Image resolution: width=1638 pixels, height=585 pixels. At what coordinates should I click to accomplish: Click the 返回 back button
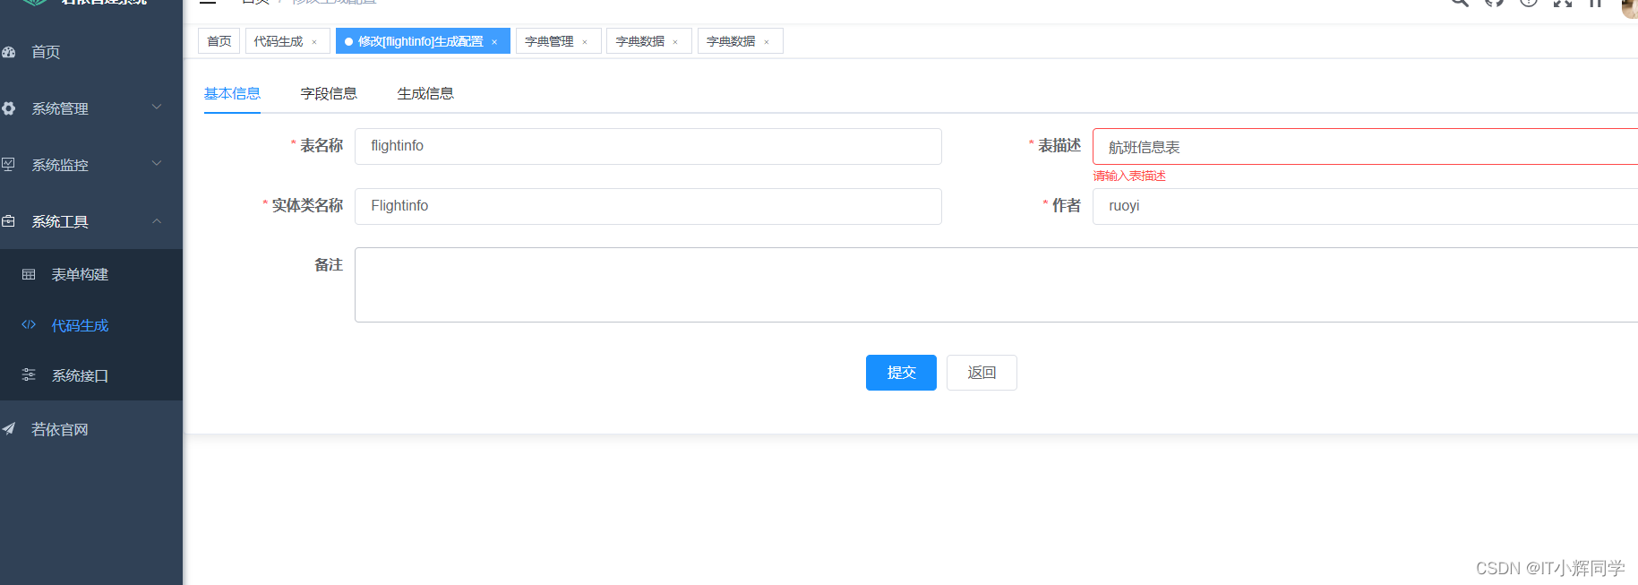coord(982,373)
